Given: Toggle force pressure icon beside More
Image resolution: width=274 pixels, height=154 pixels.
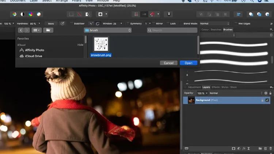Looking at the screenshot, I should (62, 23).
